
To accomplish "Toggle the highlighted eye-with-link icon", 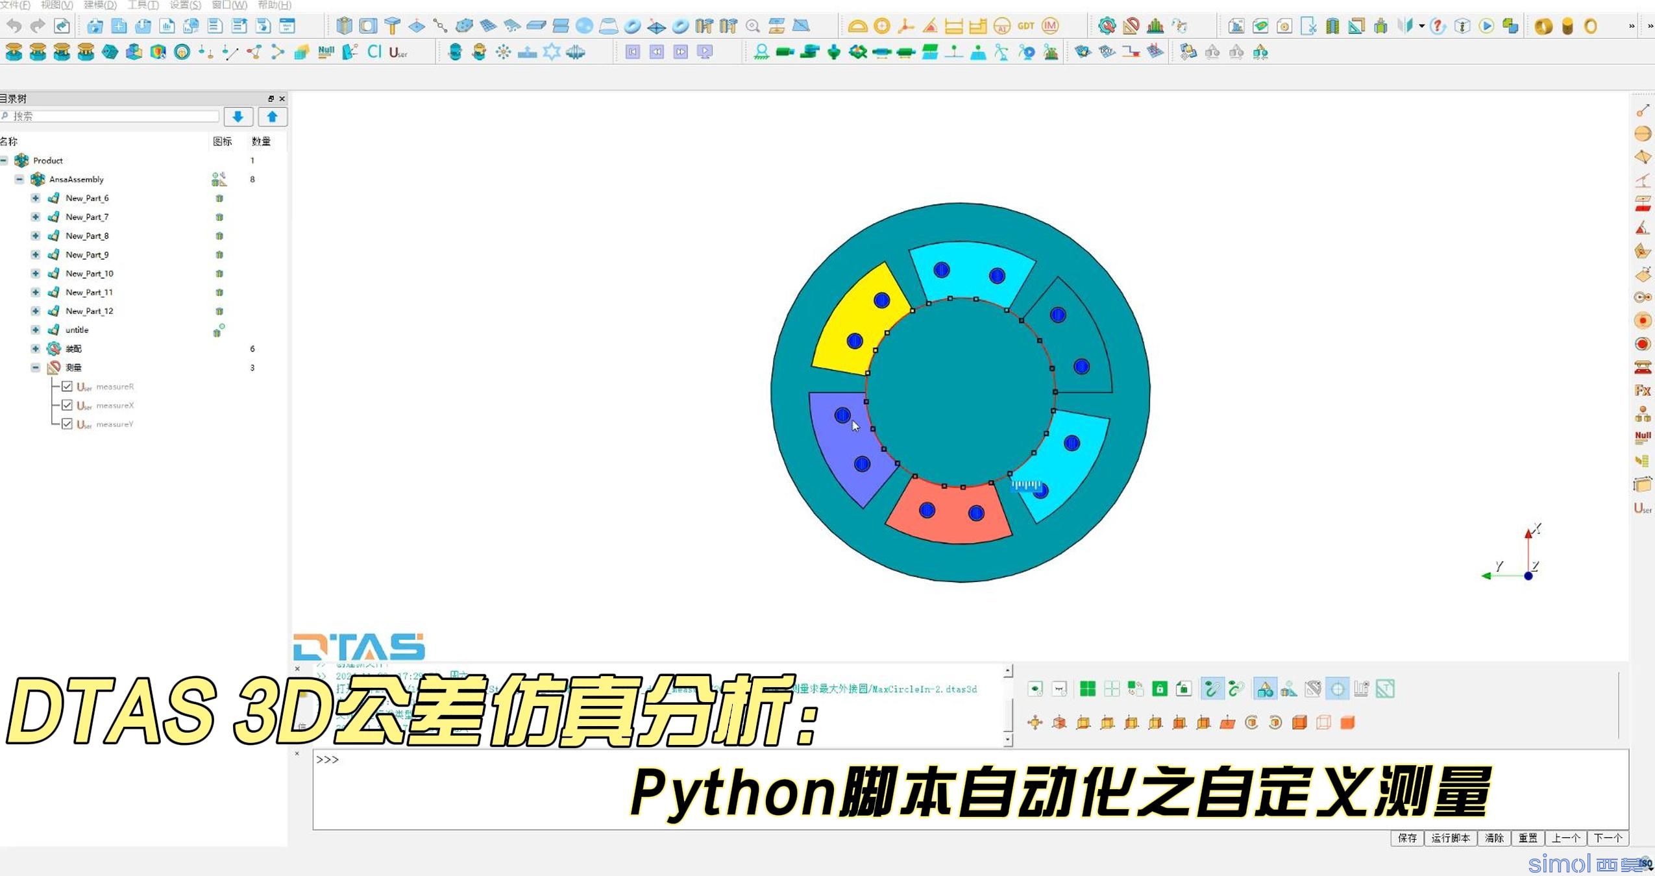I will (x=1212, y=688).
